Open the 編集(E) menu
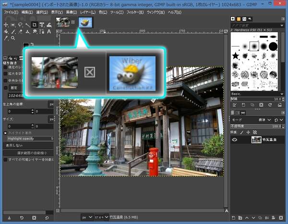Viewport: 288px width, 224px height. 27,12
